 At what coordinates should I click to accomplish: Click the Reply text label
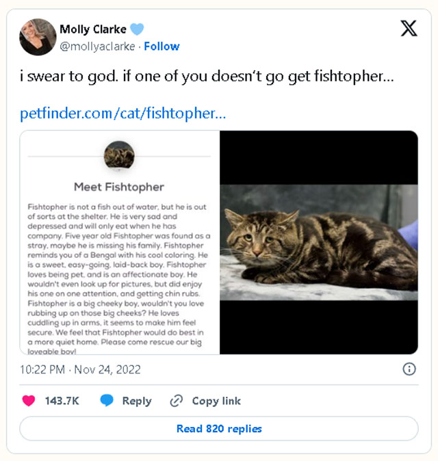[x=137, y=401]
